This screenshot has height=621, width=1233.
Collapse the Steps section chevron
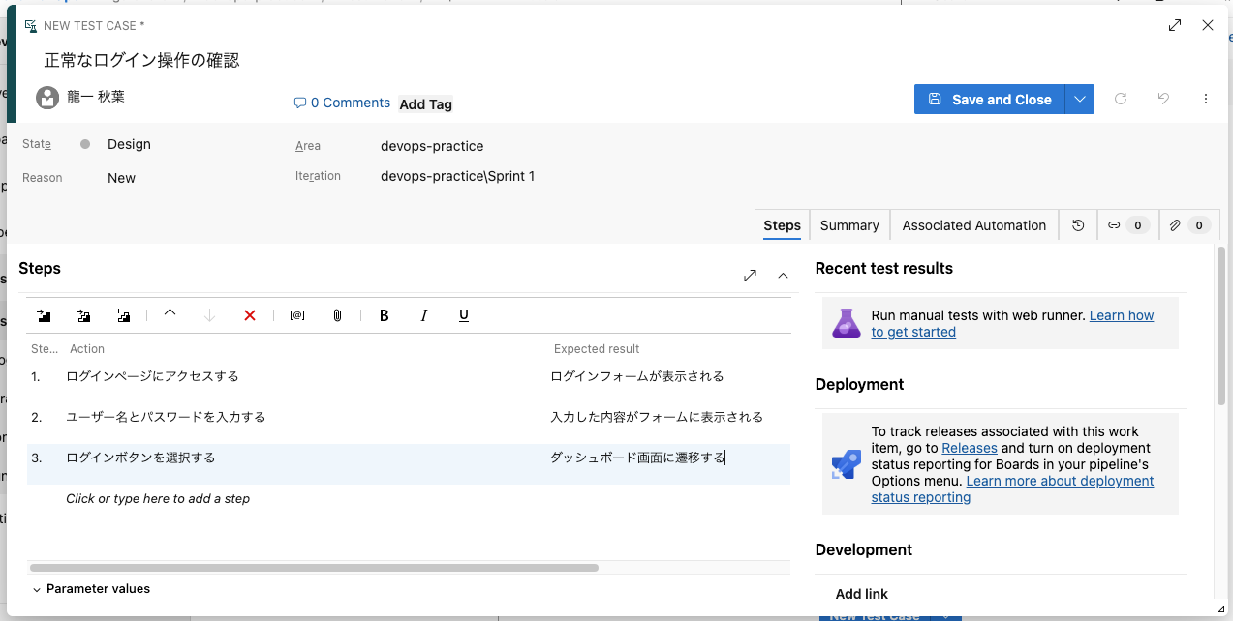(x=783, y=276)
